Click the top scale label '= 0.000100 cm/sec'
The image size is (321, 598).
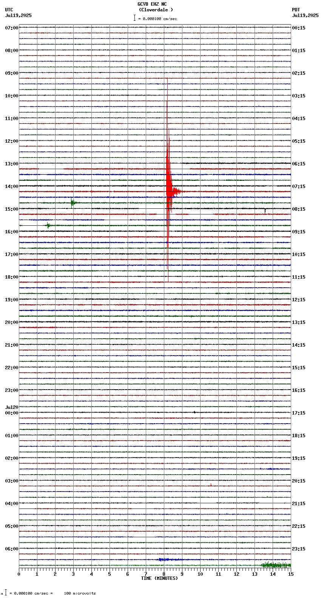(x=157, y=18)
